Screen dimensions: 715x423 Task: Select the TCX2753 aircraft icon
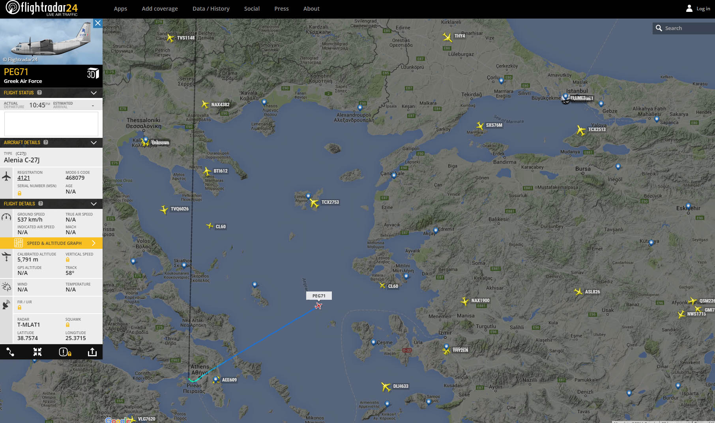click(314, 203)
